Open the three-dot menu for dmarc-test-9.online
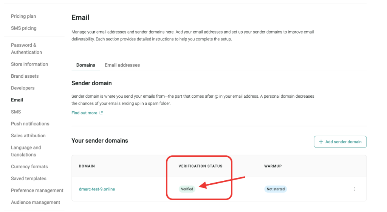 354,189
